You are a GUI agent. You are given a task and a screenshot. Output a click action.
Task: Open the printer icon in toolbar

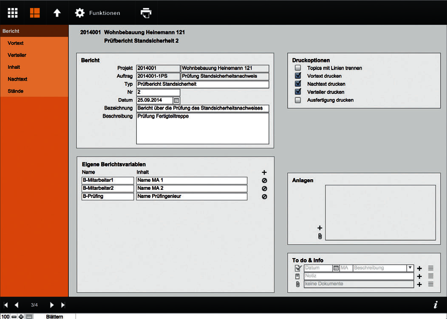click(x=146, y=13)
